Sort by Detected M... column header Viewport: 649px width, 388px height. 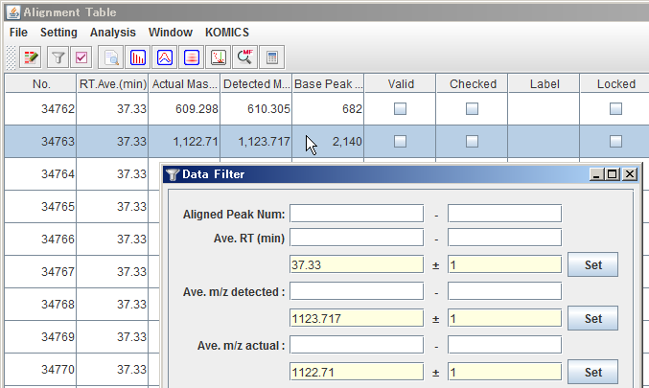click(256, 84)
